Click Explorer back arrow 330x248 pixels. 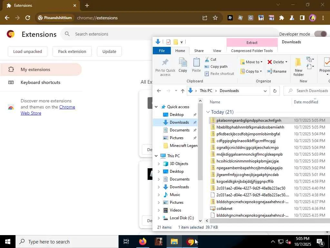(159, 91)
